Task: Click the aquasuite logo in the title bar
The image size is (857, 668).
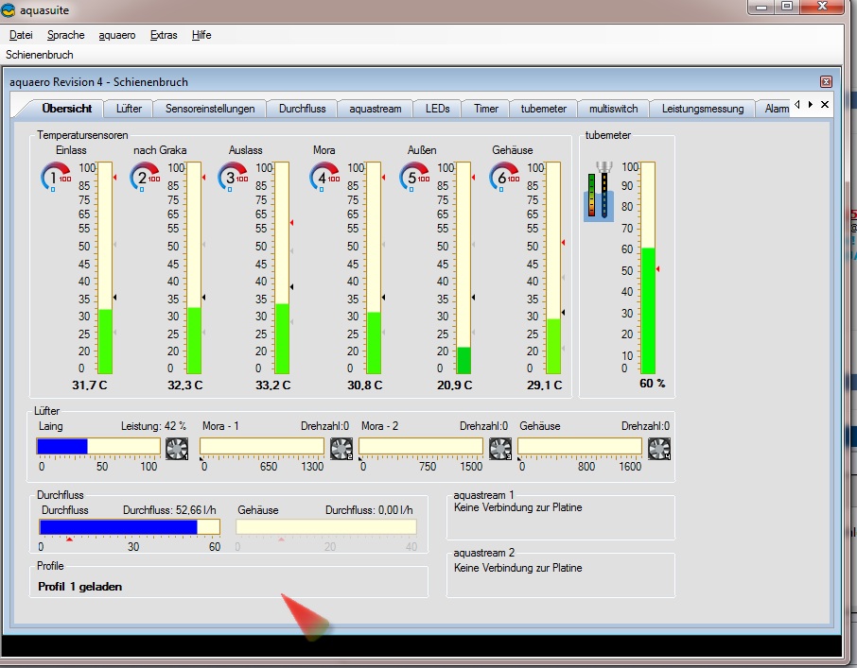Action: 9,9
